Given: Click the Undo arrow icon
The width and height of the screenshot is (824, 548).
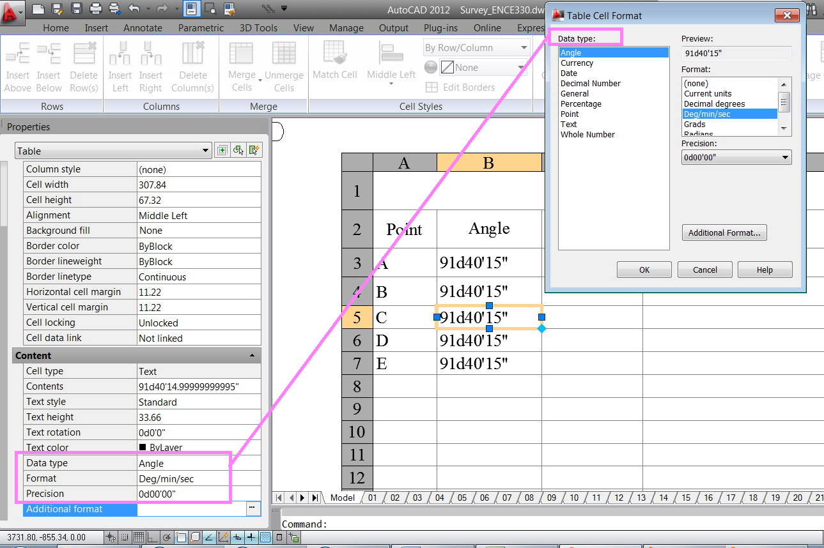Looking at the screenshot, I should [x=134, y=9].
